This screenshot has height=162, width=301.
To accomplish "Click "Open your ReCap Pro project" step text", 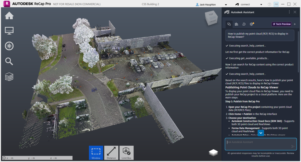I will (245, 107).
